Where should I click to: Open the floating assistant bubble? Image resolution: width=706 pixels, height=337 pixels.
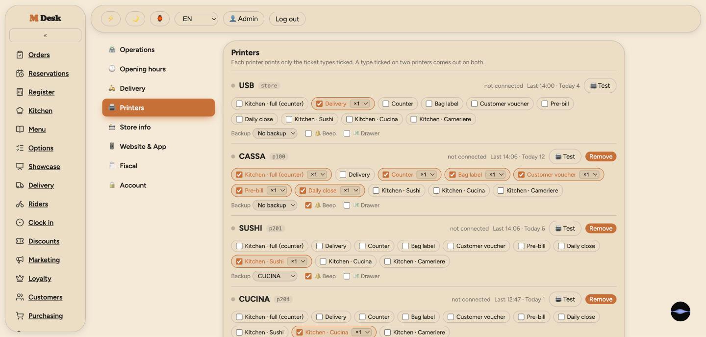pyautogui.click(x=681, y=311)
